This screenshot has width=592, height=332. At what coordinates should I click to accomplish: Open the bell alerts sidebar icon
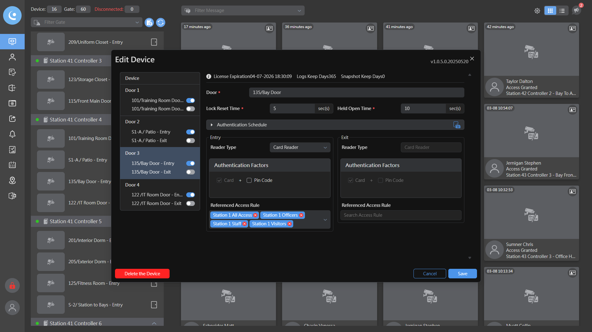pyautogui.click(x=12, y=134)
